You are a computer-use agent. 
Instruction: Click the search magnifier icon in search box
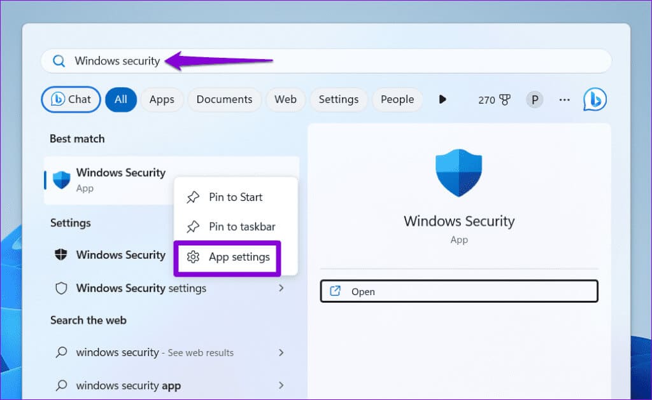point(59,61)
